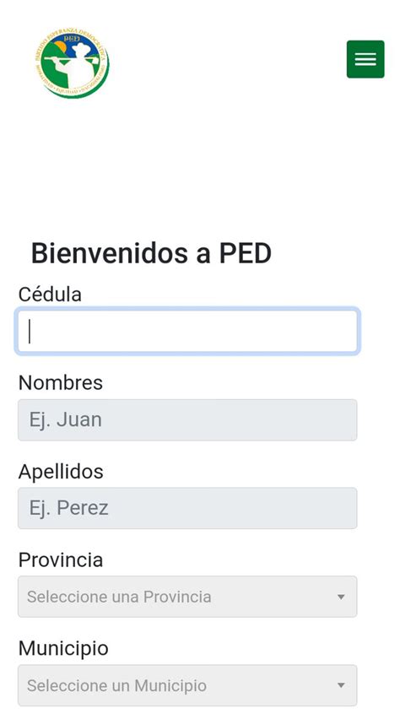Click the Apellidos field with Ej. Perez placeholder
The image size is (400, 719).
187,508
